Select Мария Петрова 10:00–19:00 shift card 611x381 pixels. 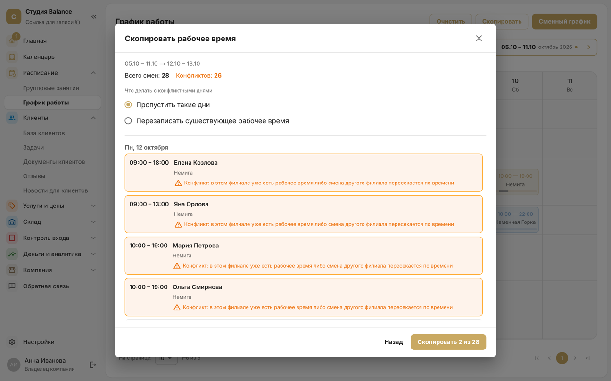coord(304,255)
